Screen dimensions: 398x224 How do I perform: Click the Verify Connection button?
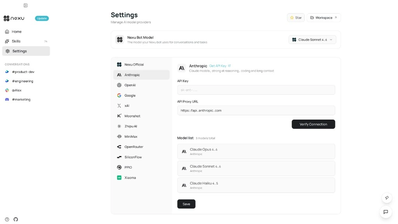[x=313, y=124]
